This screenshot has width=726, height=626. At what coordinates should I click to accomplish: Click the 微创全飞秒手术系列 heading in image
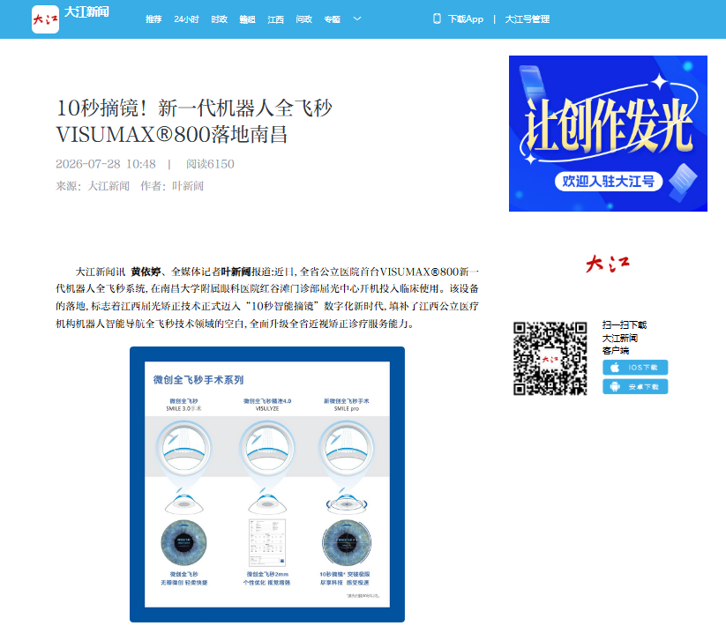click(198, 380)
